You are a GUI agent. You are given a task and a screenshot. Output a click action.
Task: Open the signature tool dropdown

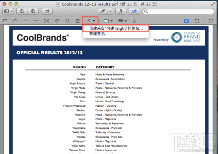pyautogui.click(x=90, y=21)
